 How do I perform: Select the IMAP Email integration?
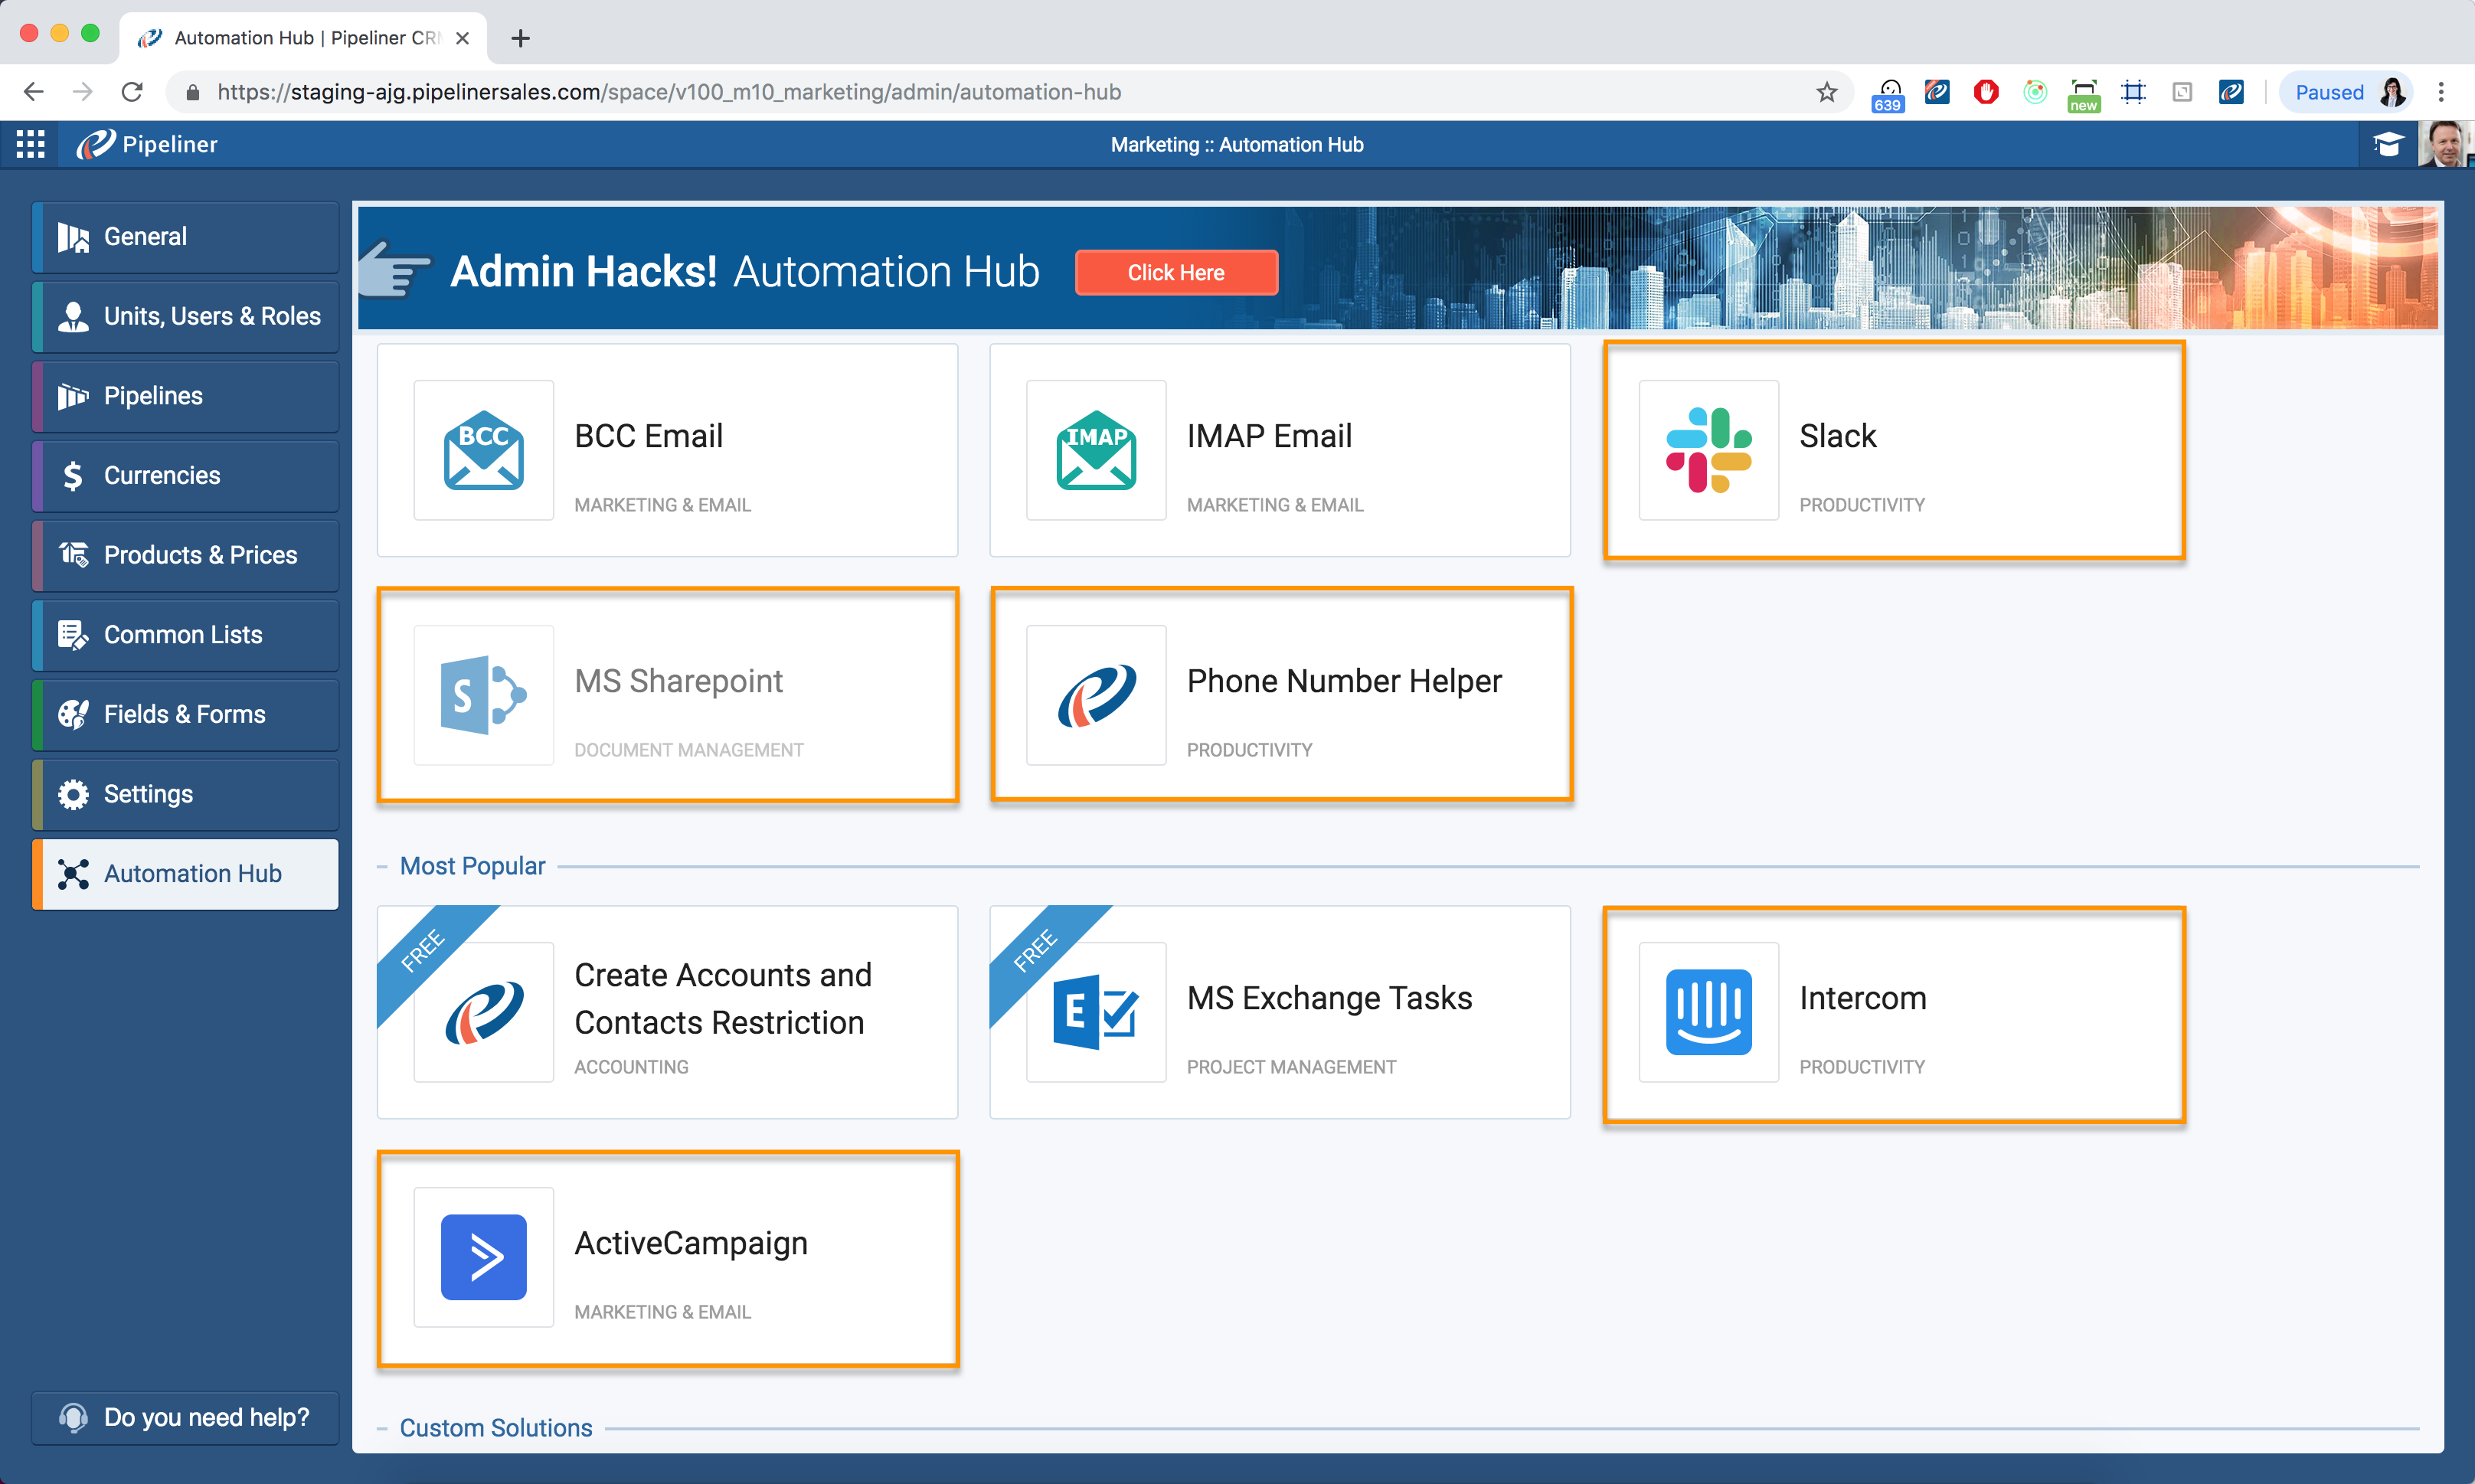[x=1280, y=450]
